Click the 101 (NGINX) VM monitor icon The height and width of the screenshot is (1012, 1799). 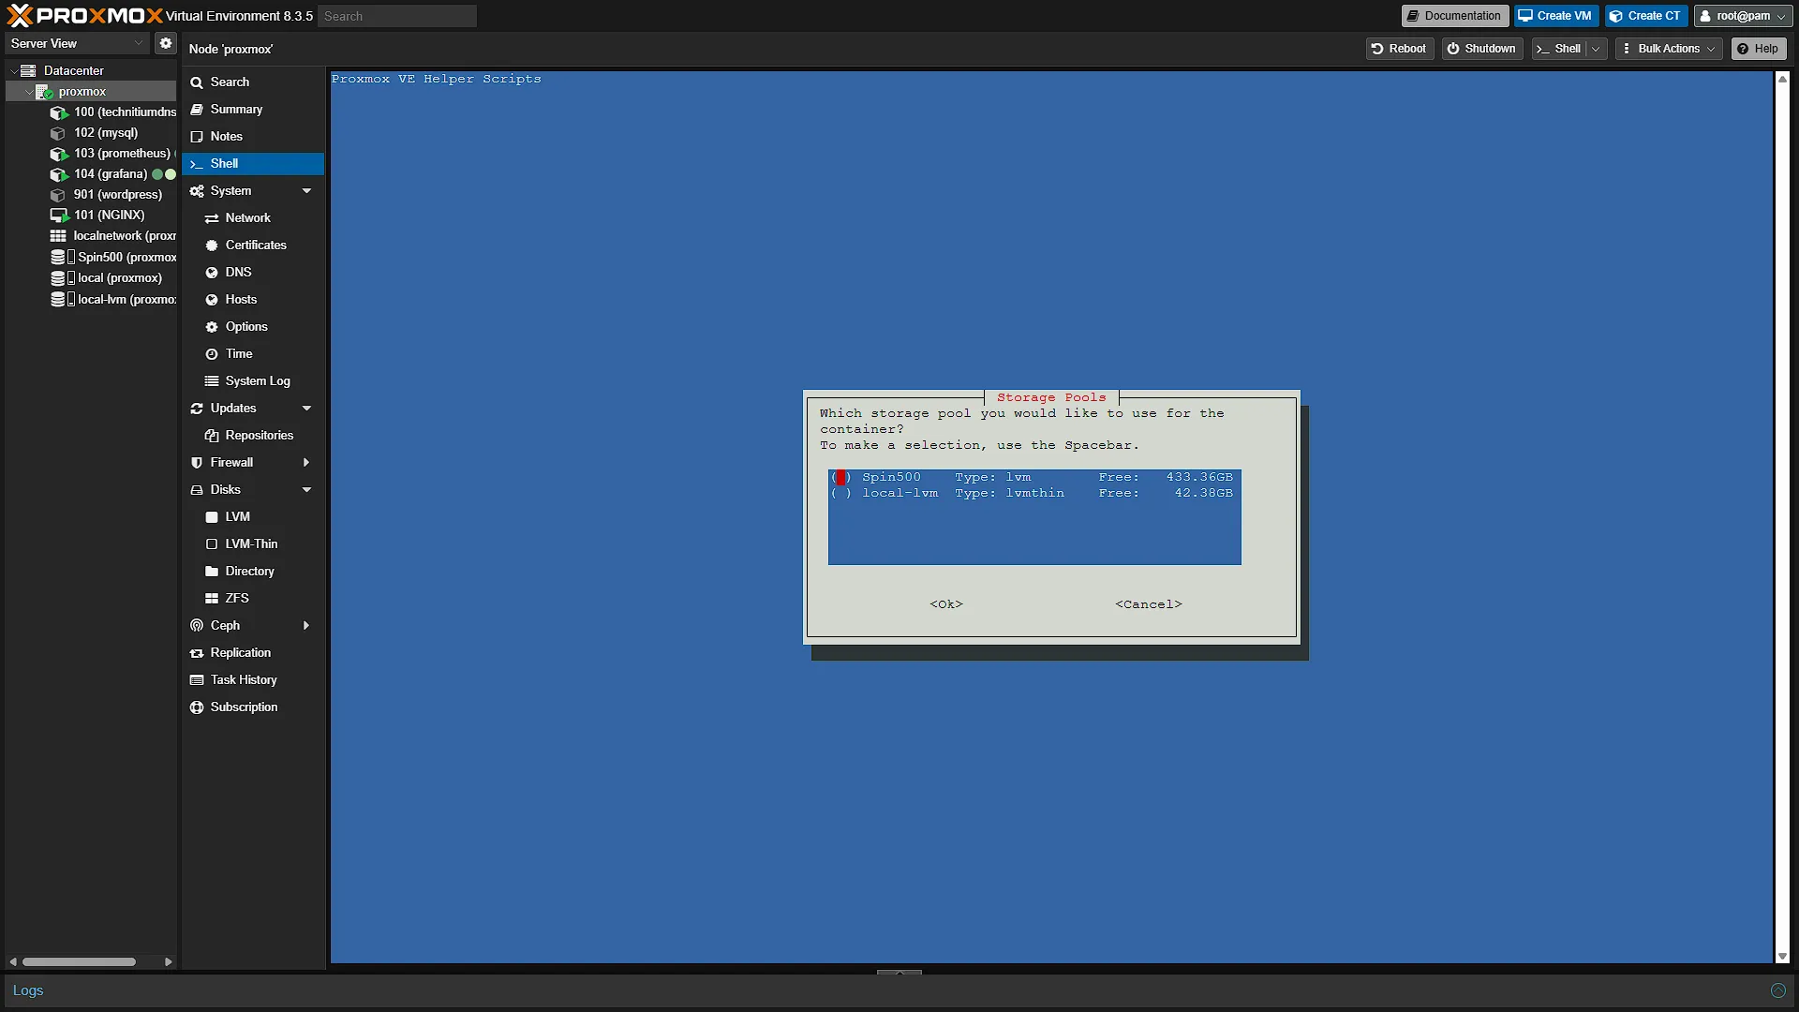pos(59,216)
